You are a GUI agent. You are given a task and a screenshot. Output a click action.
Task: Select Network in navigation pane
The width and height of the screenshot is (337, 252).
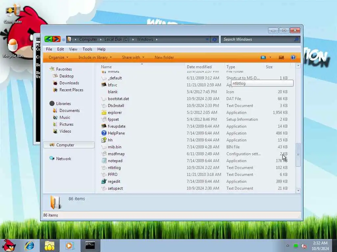(x=64, y=159)
